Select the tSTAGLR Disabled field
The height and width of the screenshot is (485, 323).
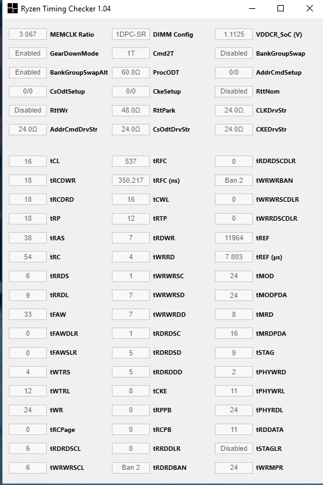pyautogui.click(x=234, y=448)
